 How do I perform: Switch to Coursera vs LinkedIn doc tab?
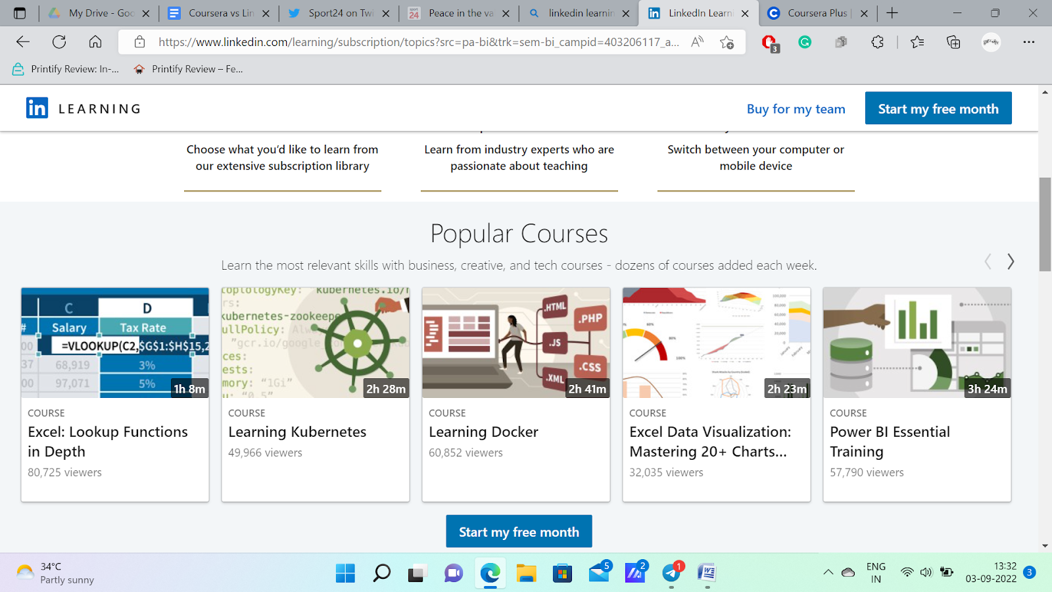point(218,13)
